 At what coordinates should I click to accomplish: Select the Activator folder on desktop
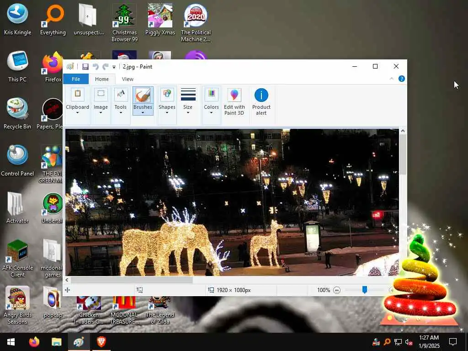click(17, 207)
